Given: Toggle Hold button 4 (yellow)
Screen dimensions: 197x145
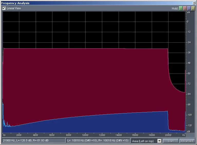Looking at the screenshot, I should [x=193, y=8].
